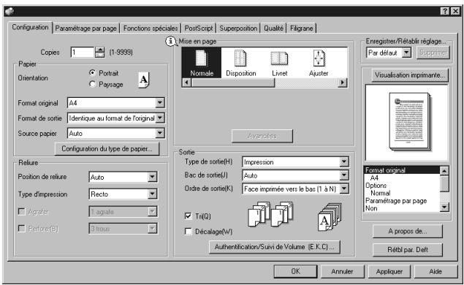Select Portrait orientation
464x285 pixels.
[92, 73]
